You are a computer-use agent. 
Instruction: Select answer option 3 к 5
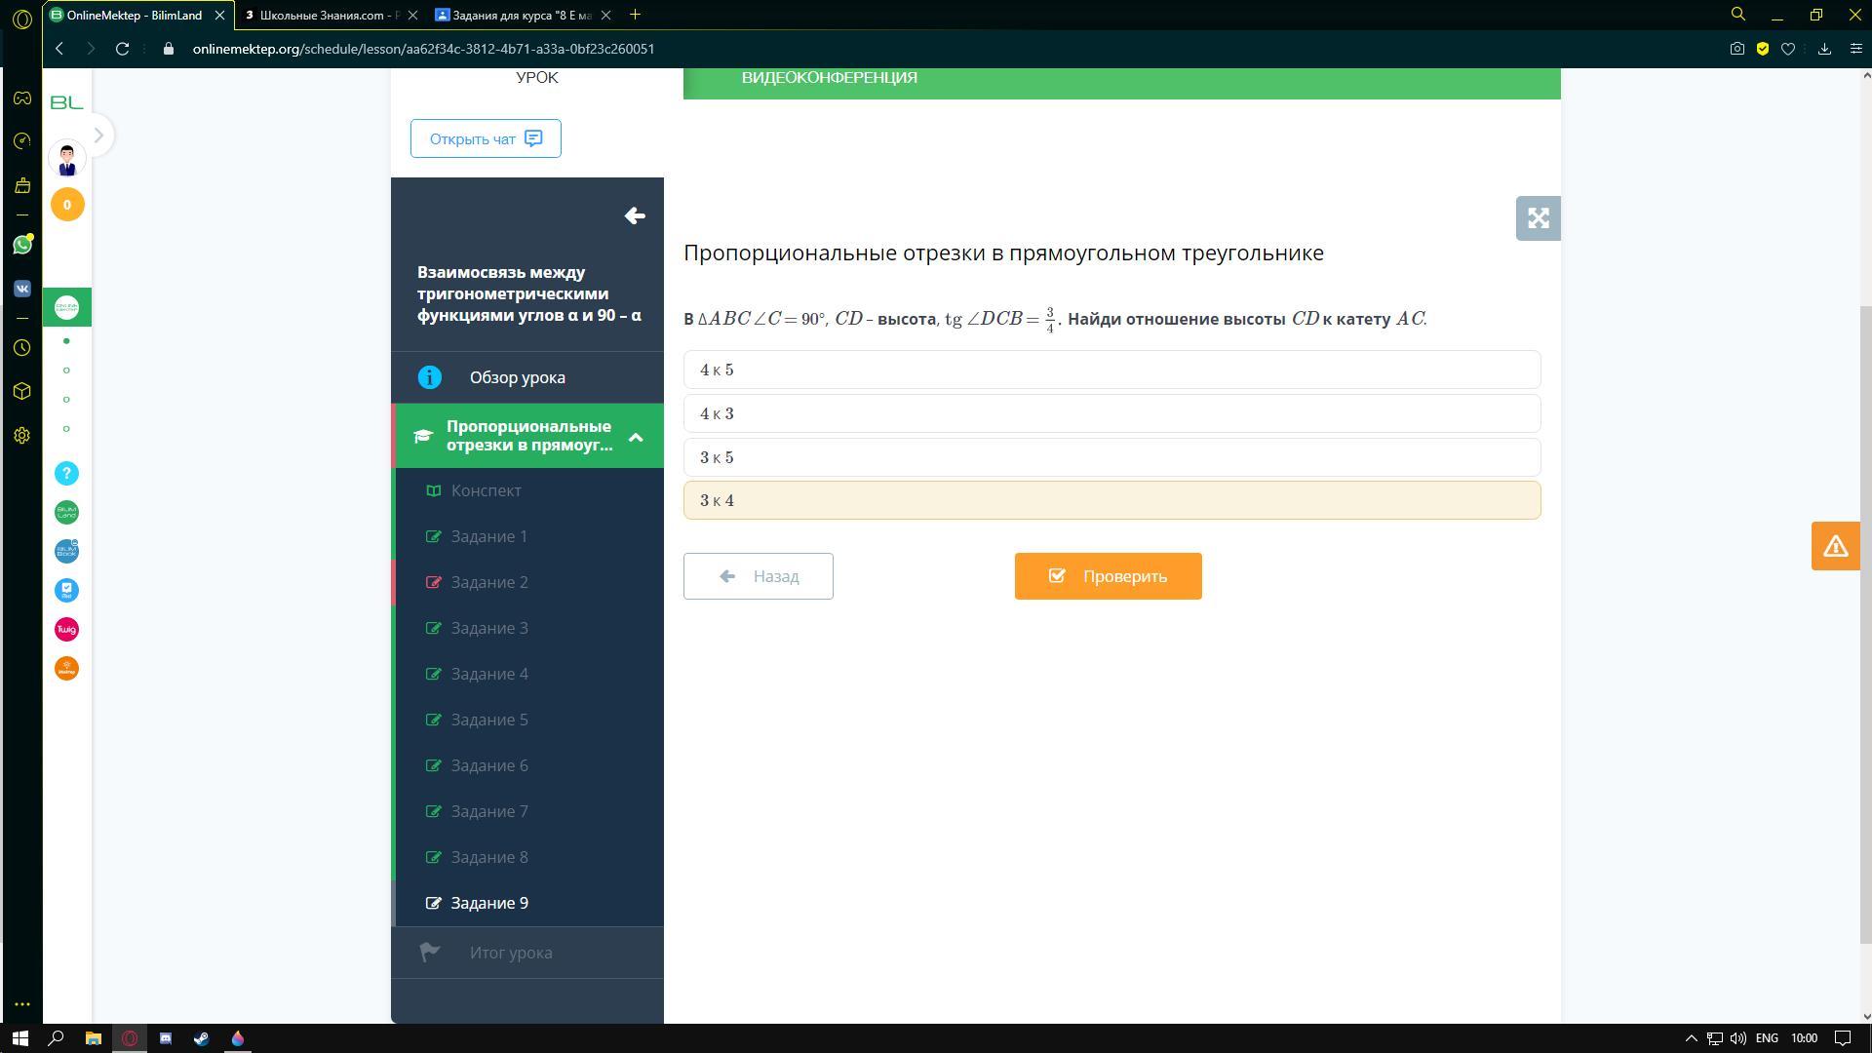pyautogui.click(x=1111, y=457)
